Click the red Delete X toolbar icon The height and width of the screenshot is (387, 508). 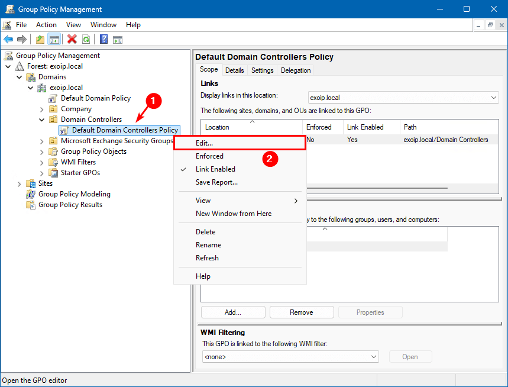coord(72,40)
